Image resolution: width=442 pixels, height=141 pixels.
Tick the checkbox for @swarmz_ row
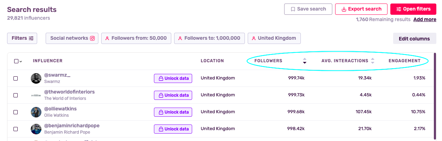coord(16,78)
